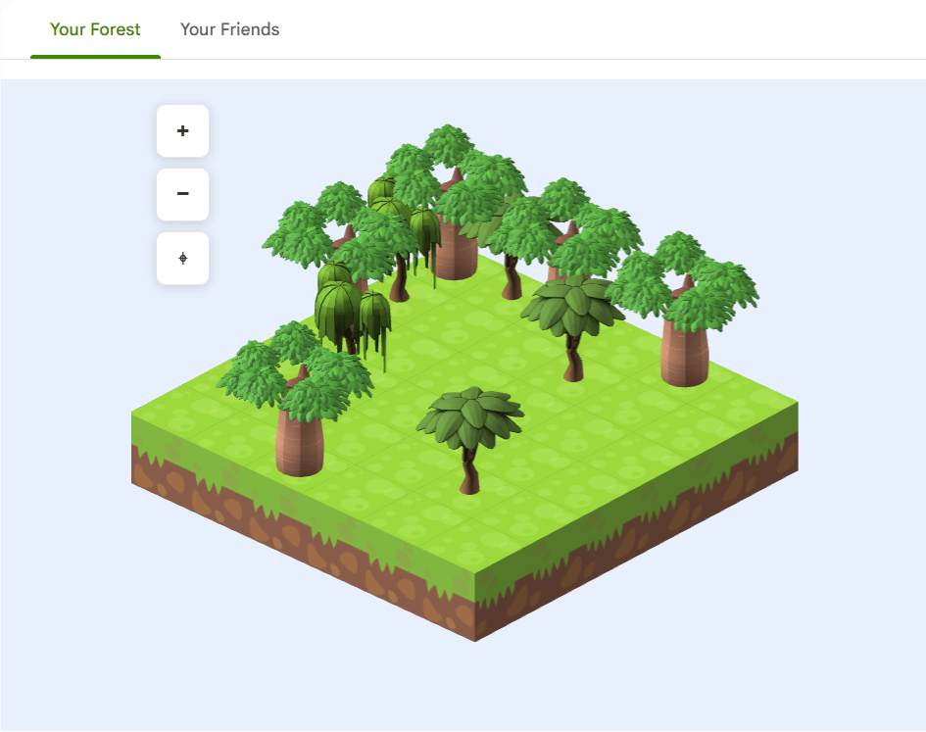Switch to the Your Friends tab
The image size is (926, 732).
coord(229,29)
